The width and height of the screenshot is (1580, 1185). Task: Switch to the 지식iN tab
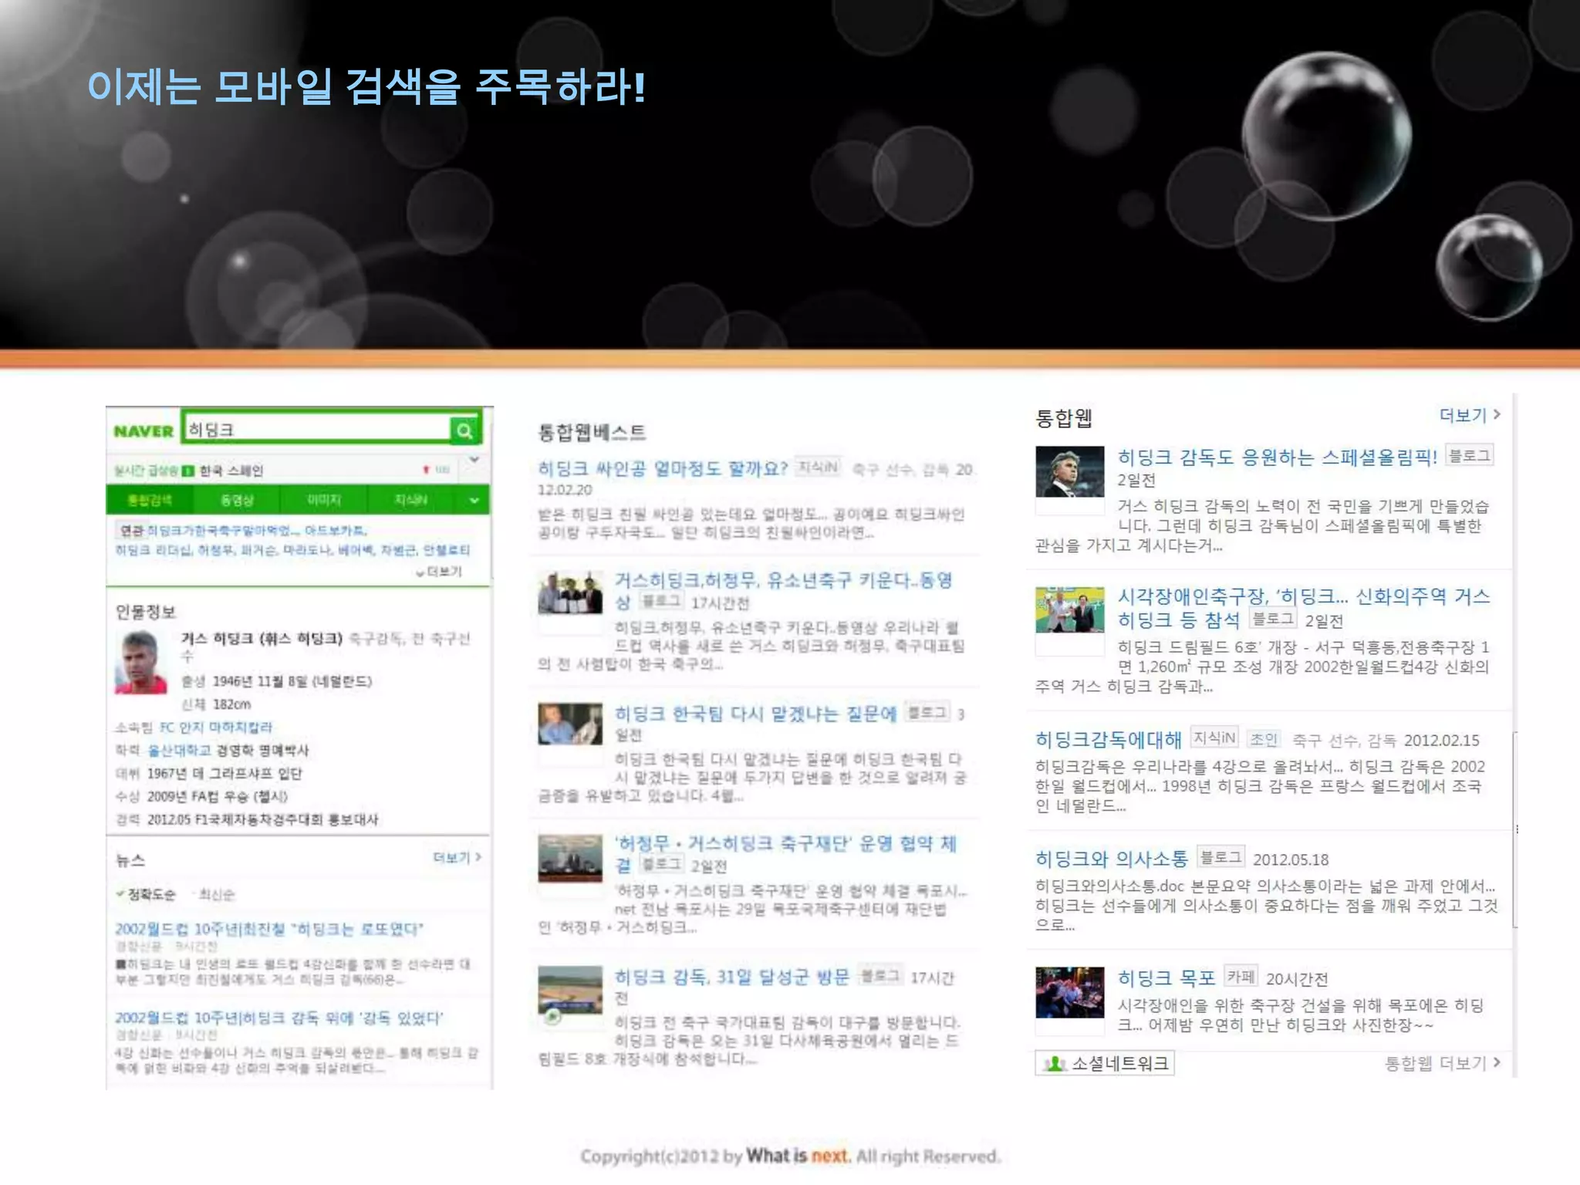coord(411,500)
